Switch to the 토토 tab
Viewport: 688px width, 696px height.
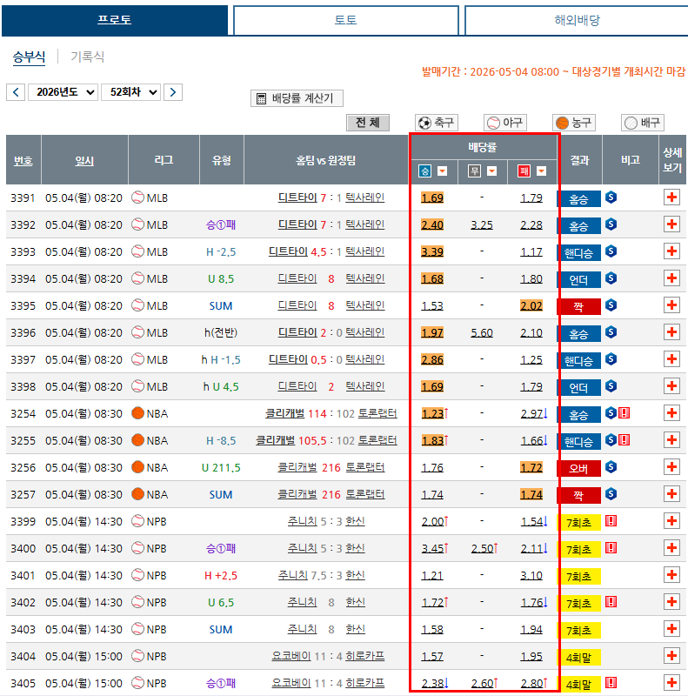346,20
